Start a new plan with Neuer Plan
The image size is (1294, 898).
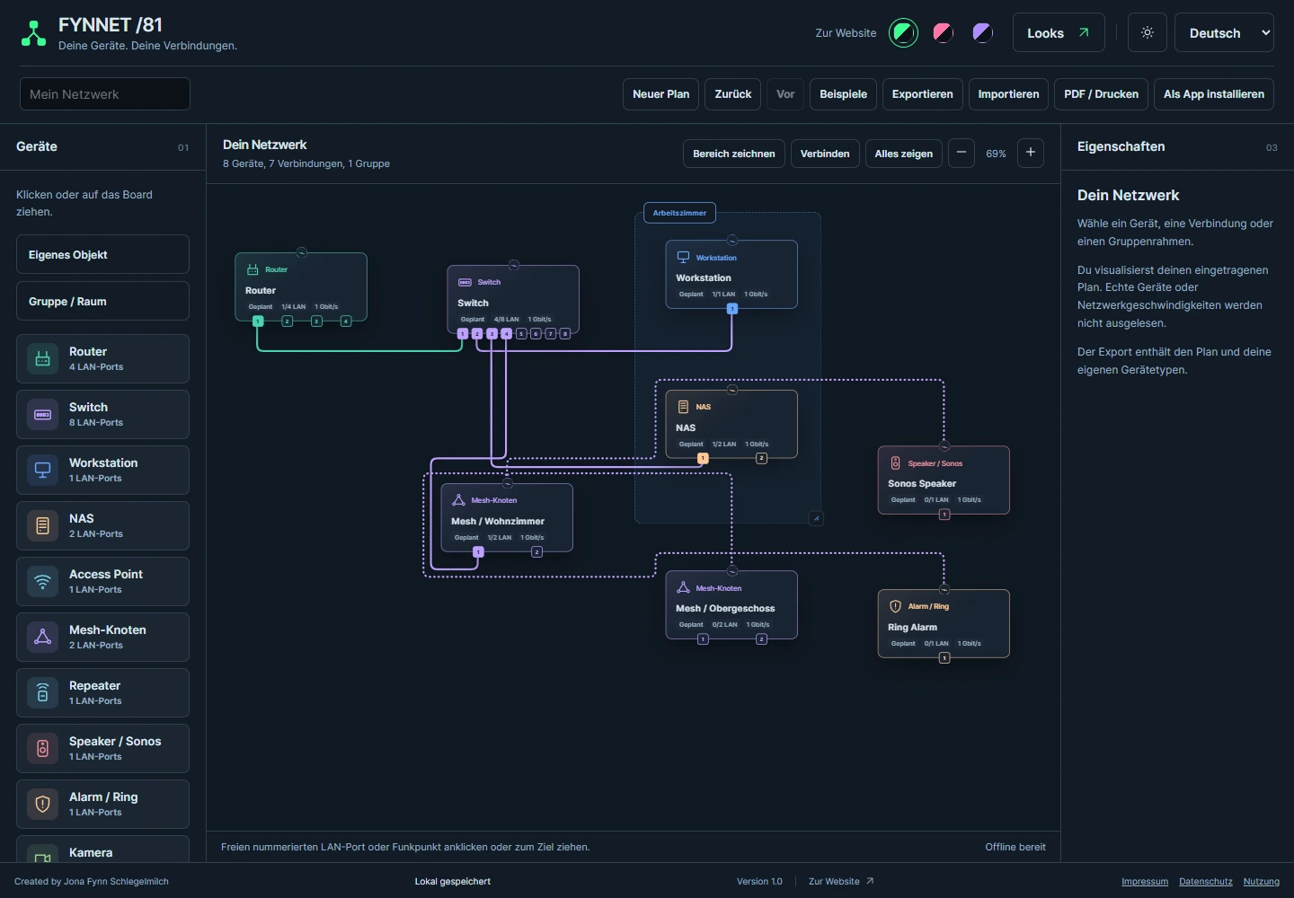tap(661, 94)
